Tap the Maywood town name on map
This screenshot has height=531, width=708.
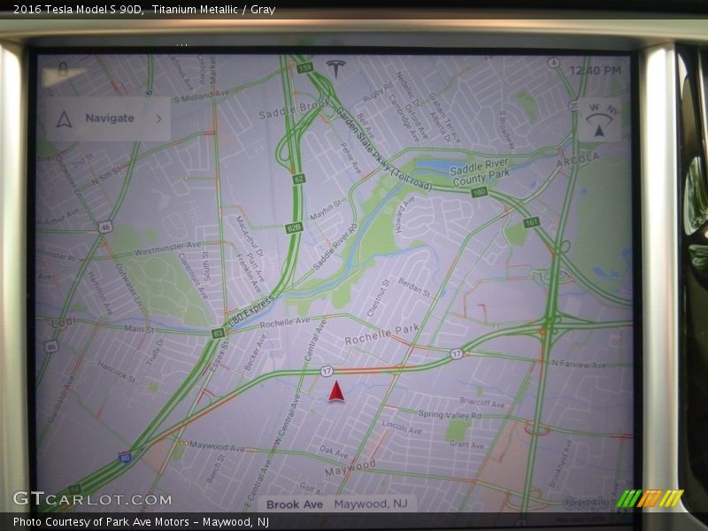point(350,469)
